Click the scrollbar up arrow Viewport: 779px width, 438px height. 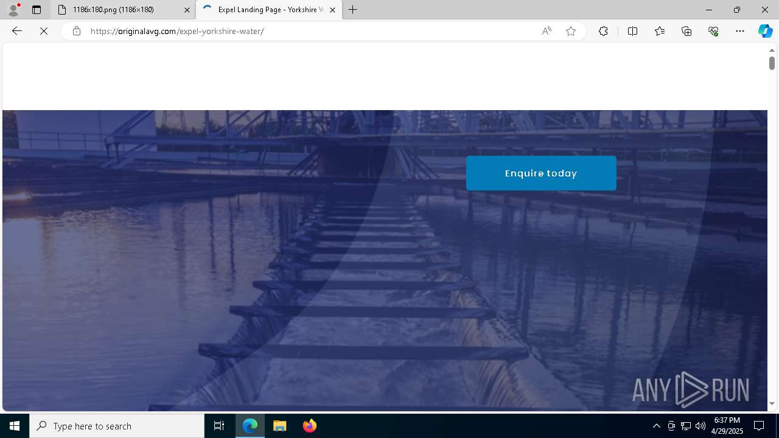pyautogui.click(x=772, y=50)
